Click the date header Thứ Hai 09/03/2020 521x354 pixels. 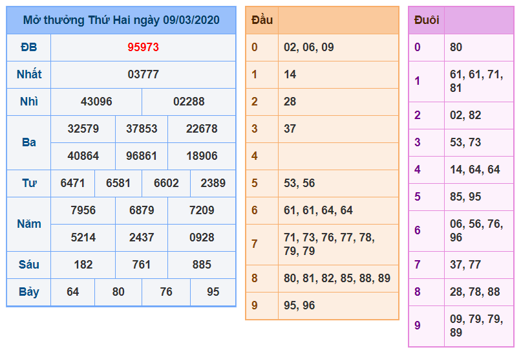click(122, 20)
